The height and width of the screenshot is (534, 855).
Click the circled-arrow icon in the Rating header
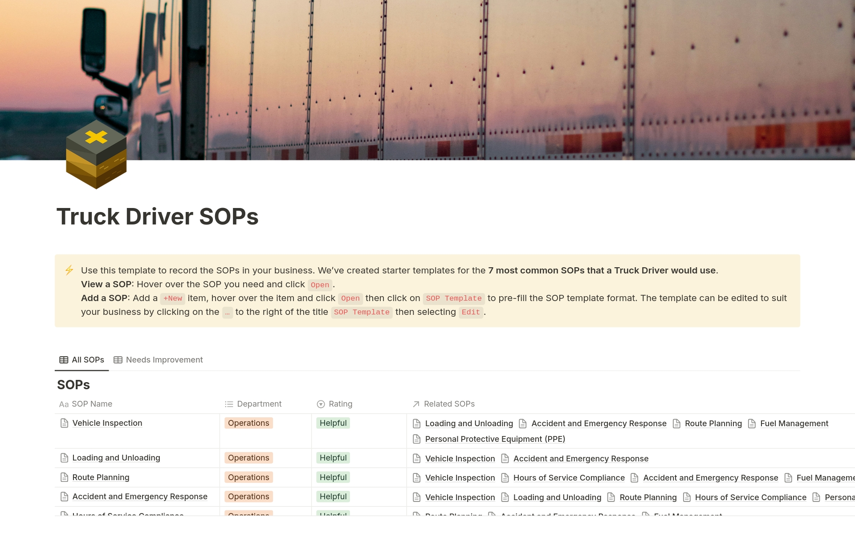(x=321, y=404)
